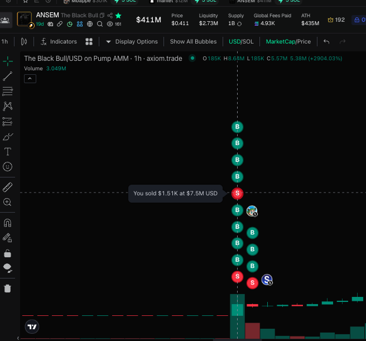Click the blue S avatar trader bubble

pos(267,280)
